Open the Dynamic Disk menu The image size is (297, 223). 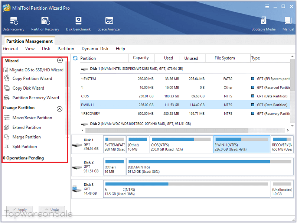point(95,49)
